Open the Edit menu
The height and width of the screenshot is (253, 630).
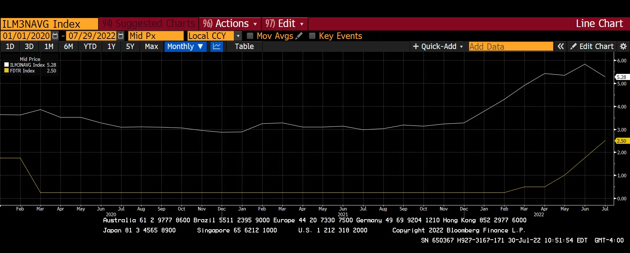coord(285,24)
